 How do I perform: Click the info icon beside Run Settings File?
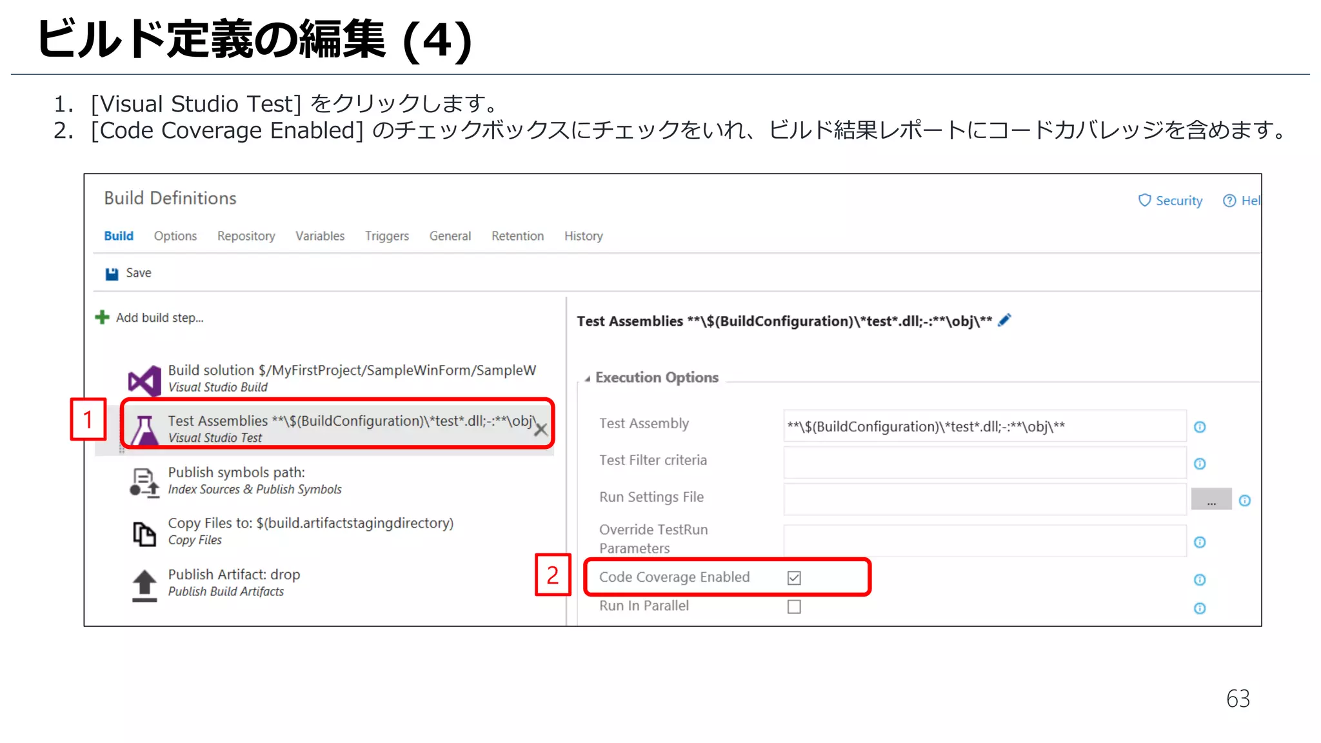[1245, 500]
